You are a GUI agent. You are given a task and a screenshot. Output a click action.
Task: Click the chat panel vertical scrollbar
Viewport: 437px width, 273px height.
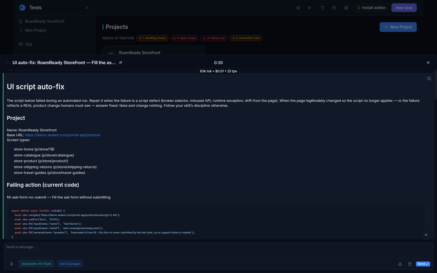click(436, 85)
